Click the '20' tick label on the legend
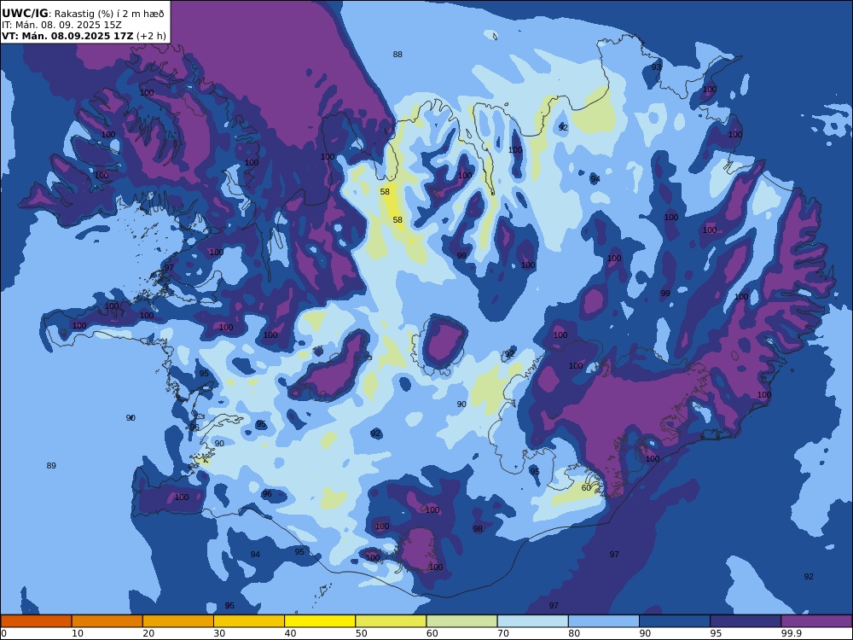This screenshot has height=640, width=853. coord(148,633)
